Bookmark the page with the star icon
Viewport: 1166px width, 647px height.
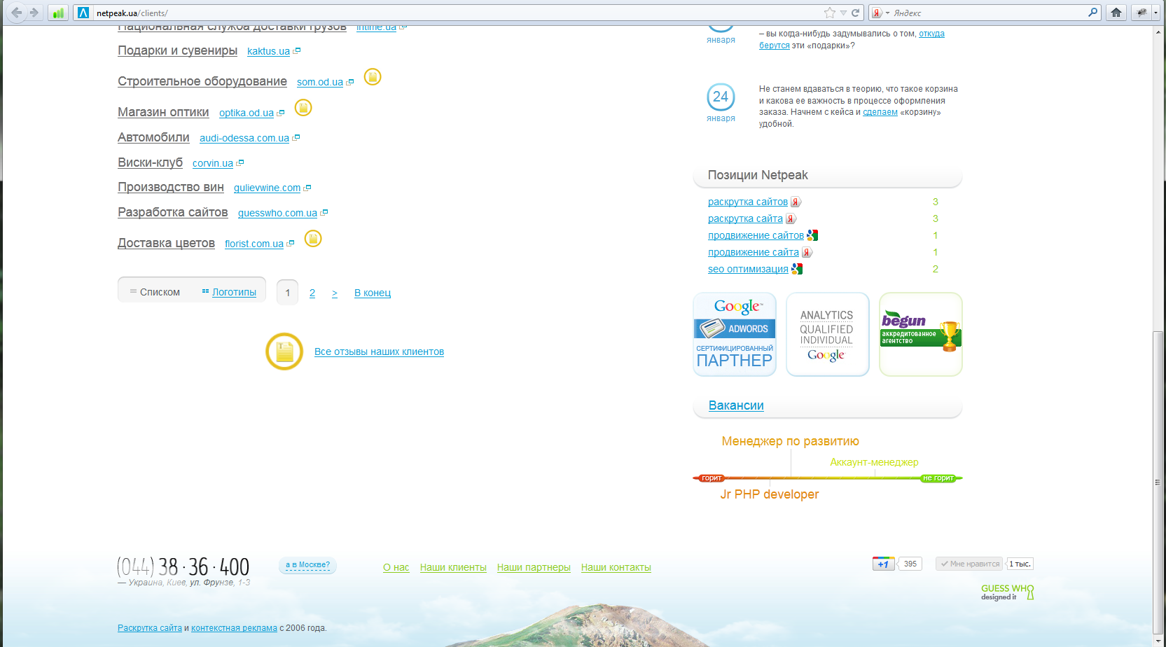pos(830,13)
